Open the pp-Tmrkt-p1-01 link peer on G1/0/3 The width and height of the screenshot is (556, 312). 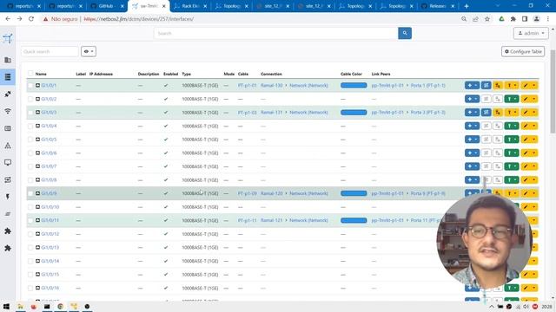tap(387, 113)
